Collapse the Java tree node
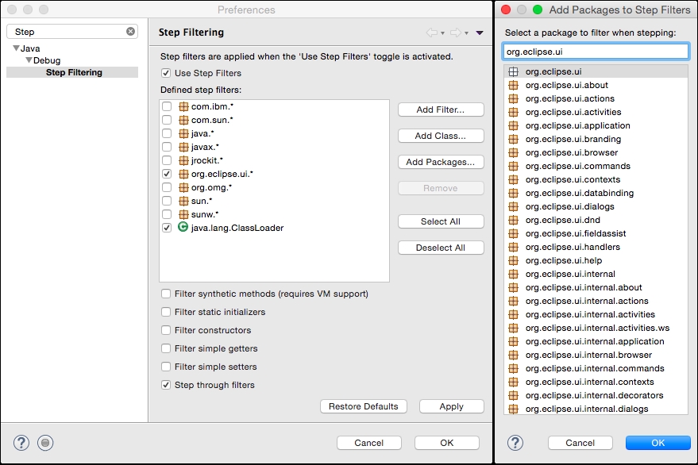Image resolution: width=698 pixels, height=465 pixels. [x=15, y=49]
